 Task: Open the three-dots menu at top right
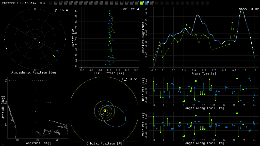[x=255, y=3]
